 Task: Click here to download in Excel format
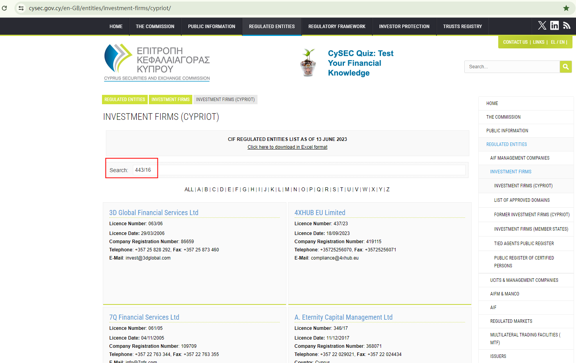pos(287,147)
